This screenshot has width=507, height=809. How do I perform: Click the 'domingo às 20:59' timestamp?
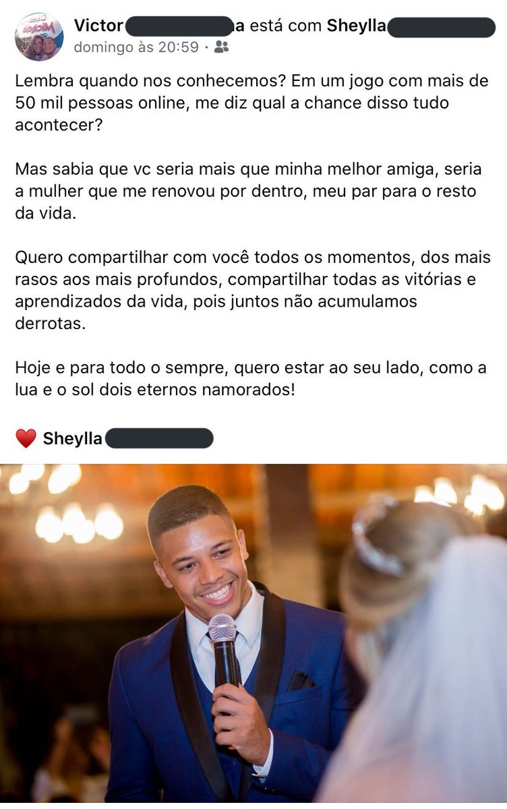pos(136,47)
